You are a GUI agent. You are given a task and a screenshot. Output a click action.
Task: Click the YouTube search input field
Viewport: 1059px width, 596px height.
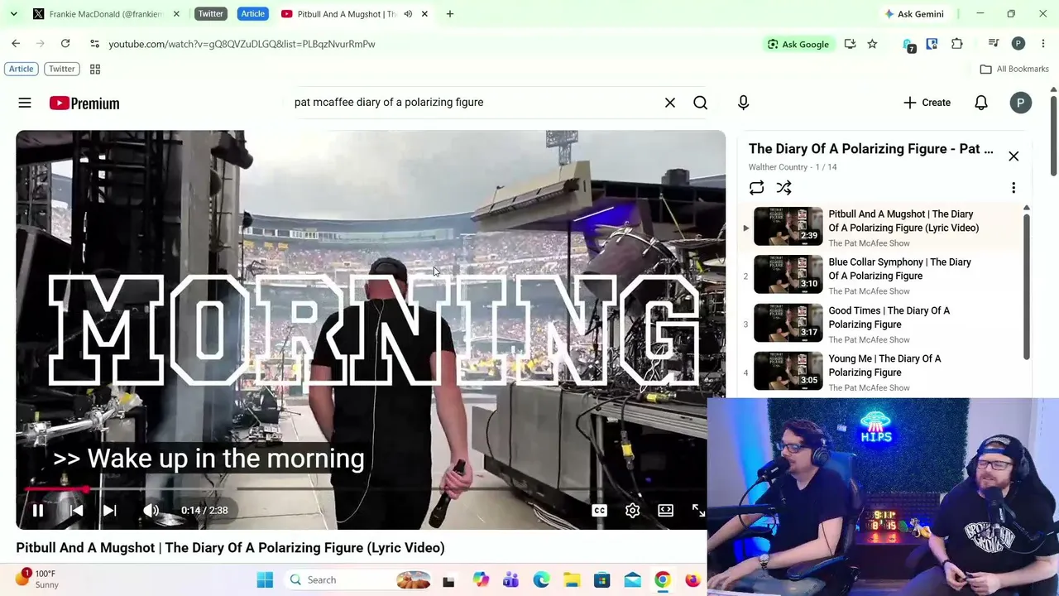[472, 103]
